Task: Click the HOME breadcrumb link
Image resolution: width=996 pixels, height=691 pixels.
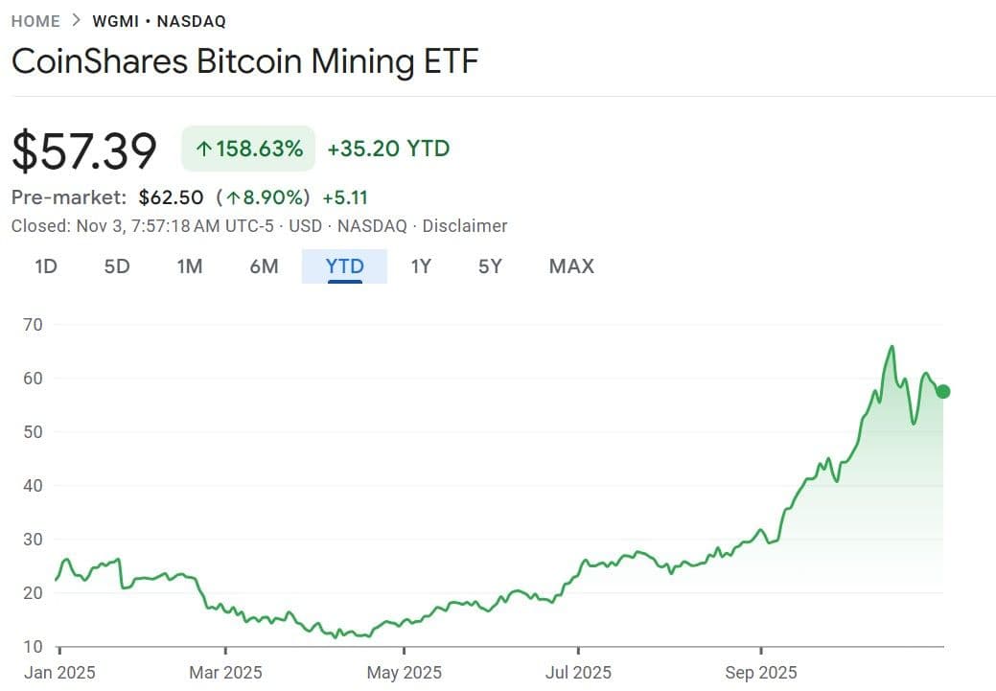Action: [35, 21]
